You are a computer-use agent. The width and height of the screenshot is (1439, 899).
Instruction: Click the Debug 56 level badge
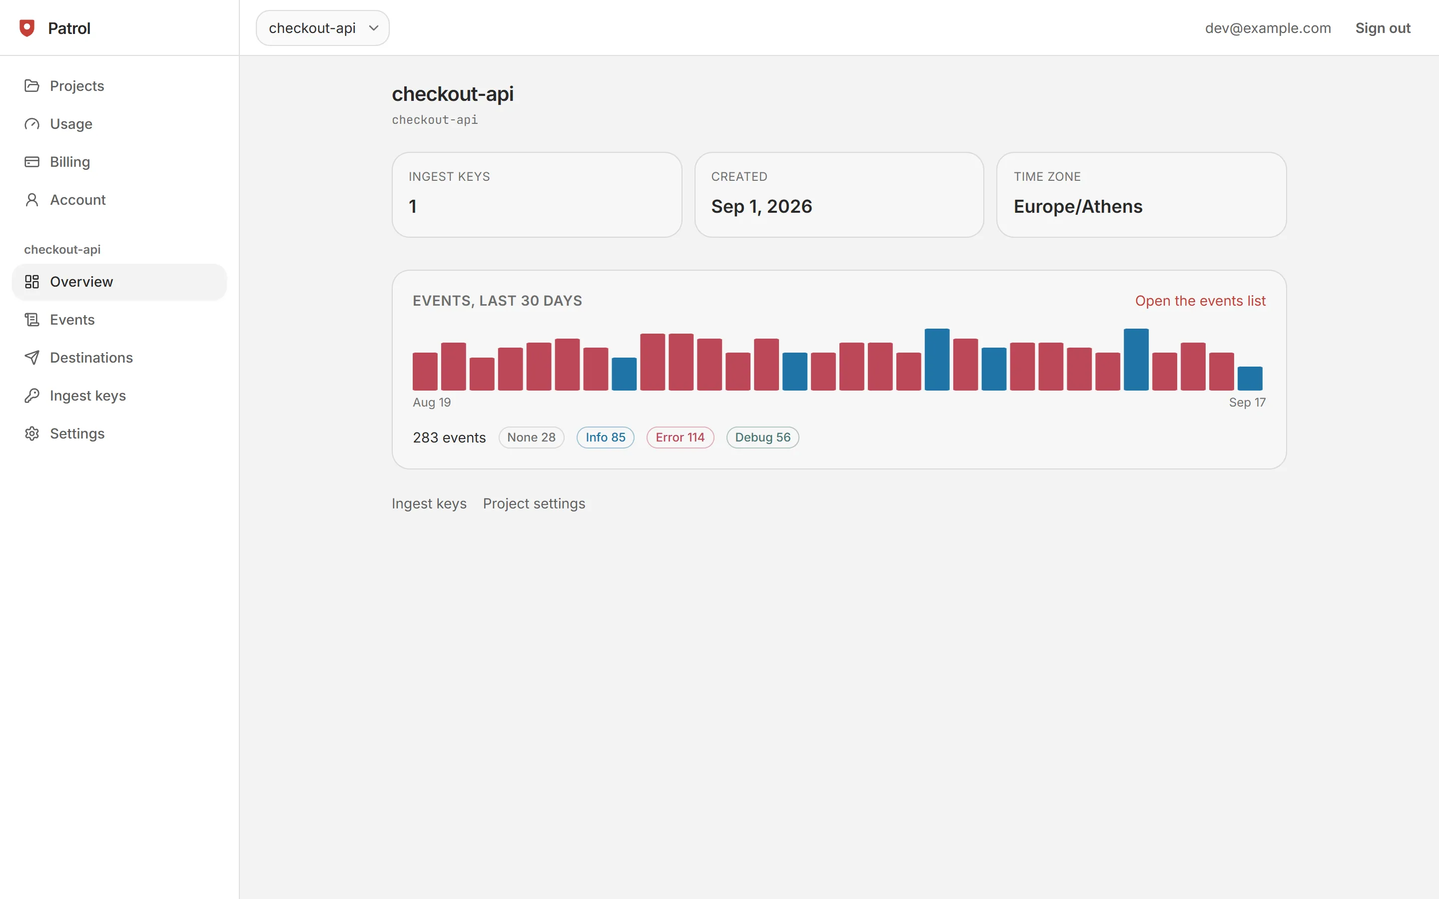[763, 438]
